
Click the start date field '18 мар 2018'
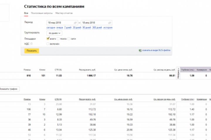[x=62, y=23]
